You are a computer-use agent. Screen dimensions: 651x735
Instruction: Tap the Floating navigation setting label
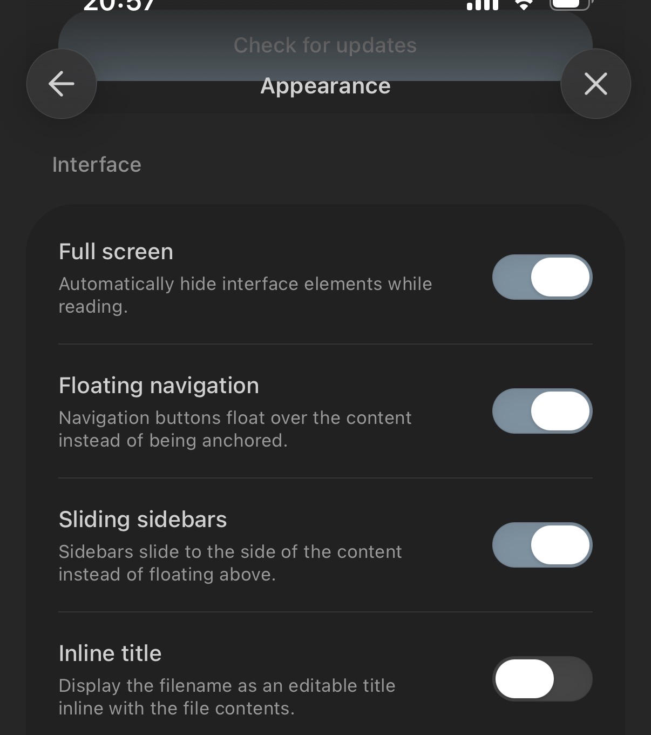pyautogui.click(x=159, y=386)
